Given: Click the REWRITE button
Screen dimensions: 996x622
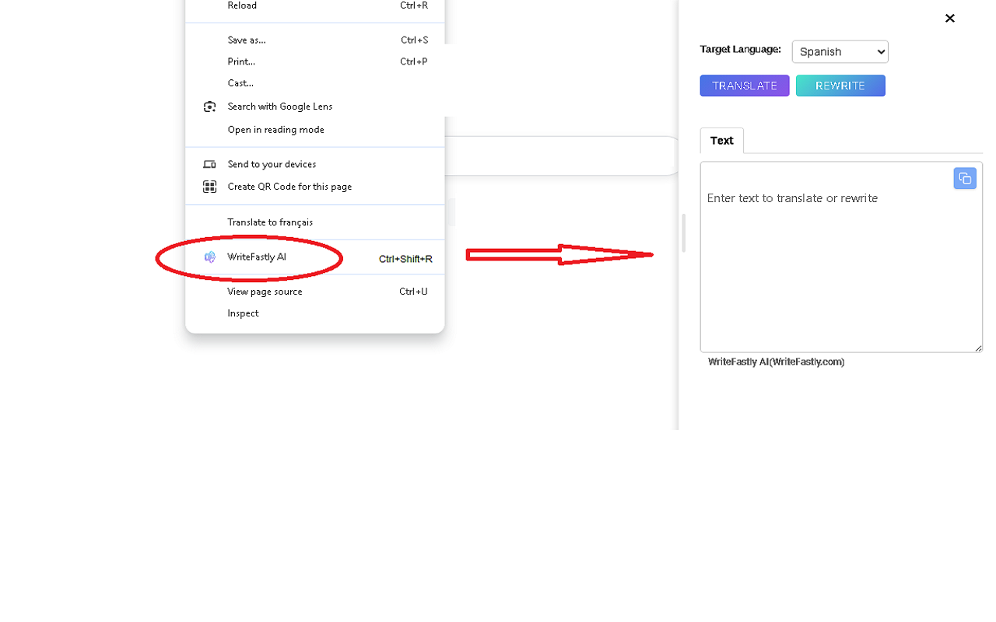Looking at the screenshot, I should [x=840, y=86].
